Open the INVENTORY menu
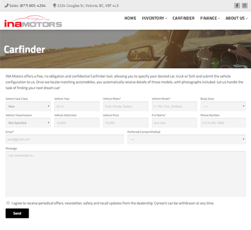This screenshot has width=251, height=230. [x=154, y=18]
